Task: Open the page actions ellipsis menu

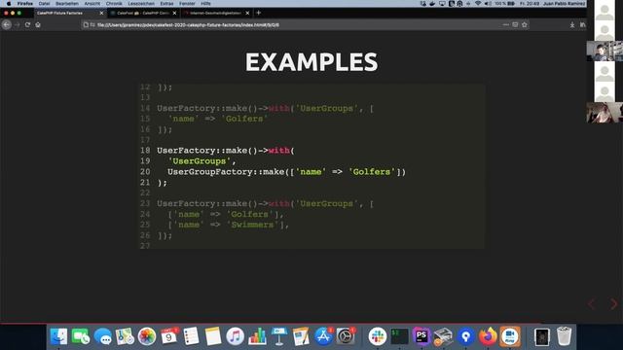Action: coord(506,24)
